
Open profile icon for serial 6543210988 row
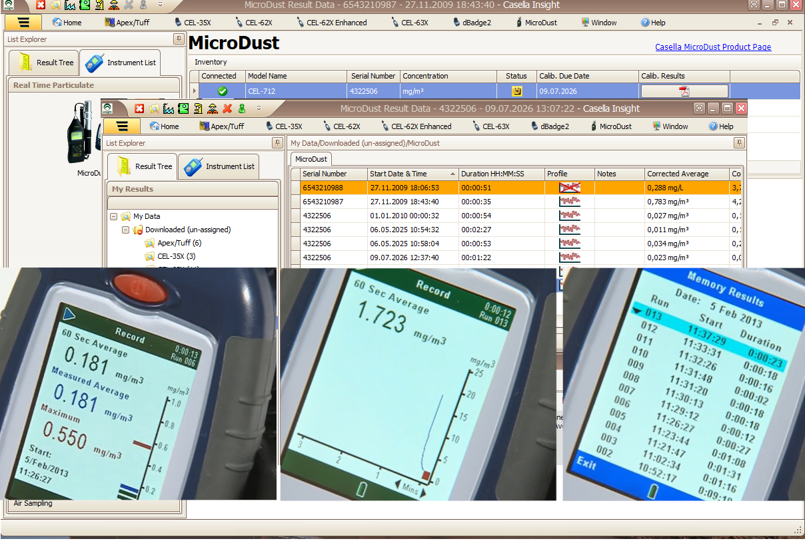click(x=570, y=188)
